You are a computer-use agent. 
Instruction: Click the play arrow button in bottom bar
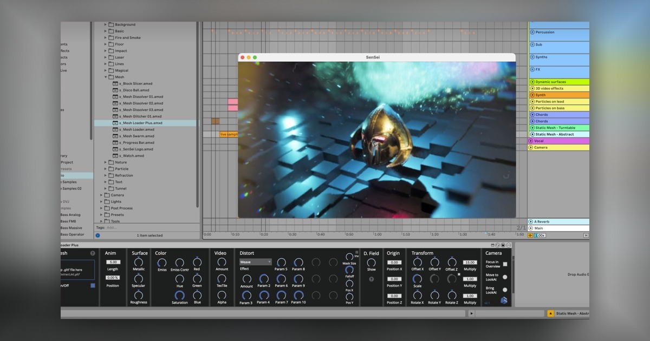(x=471, y=313)
